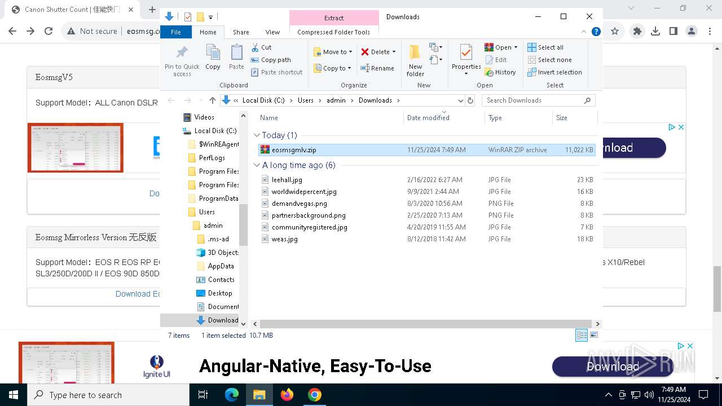Viewport: 722px width, 406px height.
Task: Switch to Large icons view layout
Action: 593,336
